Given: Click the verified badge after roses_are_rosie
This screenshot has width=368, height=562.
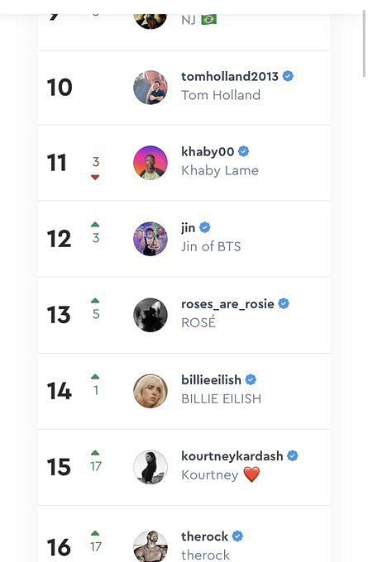Looking at the screenshot, I should 284,303.
